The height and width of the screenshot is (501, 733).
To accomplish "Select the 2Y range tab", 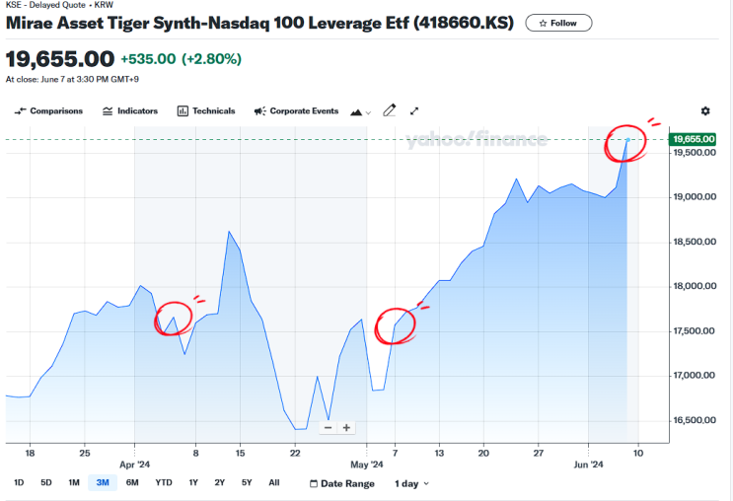I will [220, 483].
